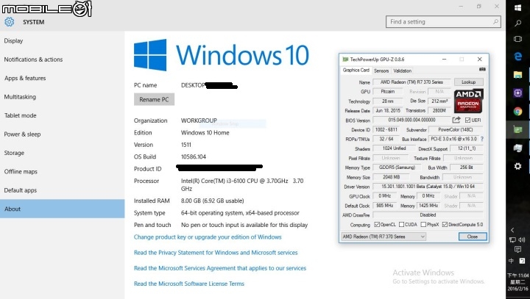Click the volume speaker icon in tray
Viewport: 530px width, 299px height.
click(x=522, y=240)
